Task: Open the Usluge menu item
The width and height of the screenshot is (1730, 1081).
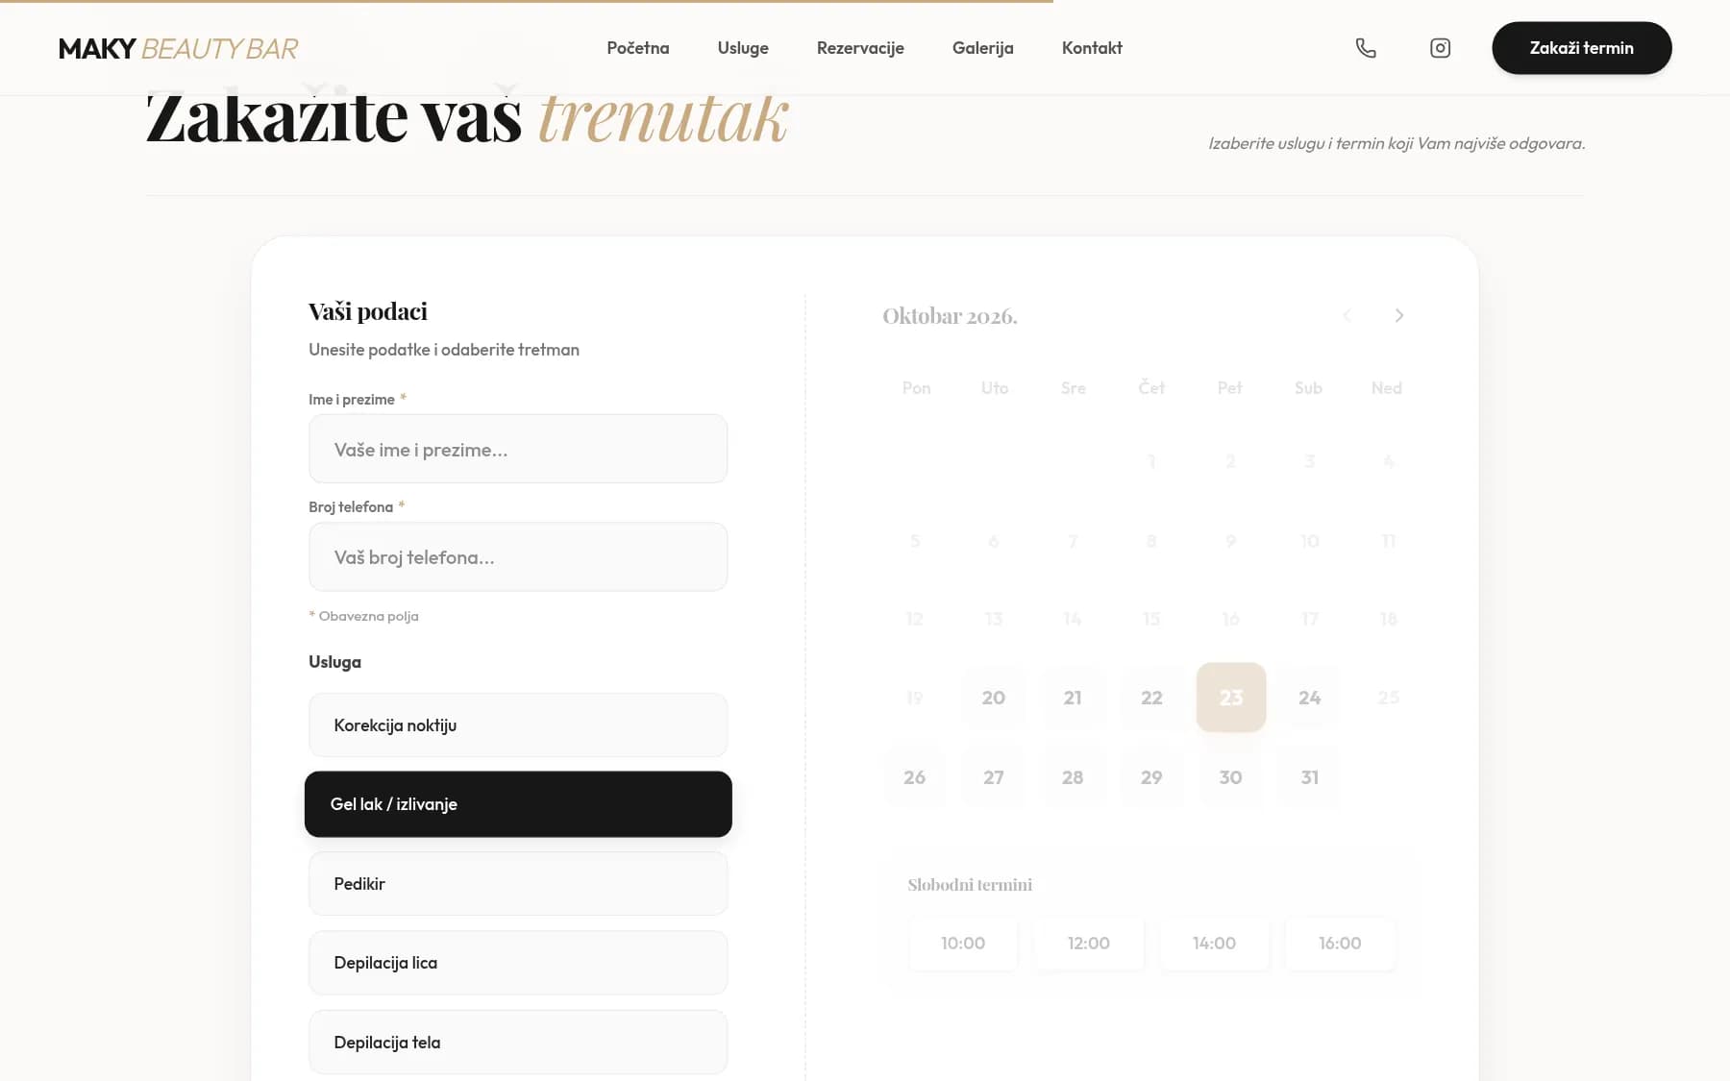Action: 743,48
